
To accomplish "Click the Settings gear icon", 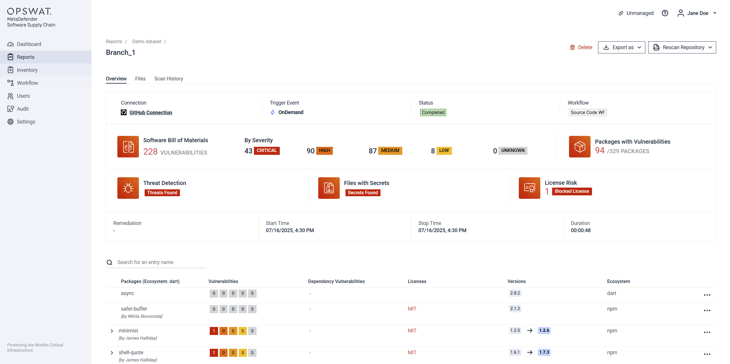I will click(x=11, y=122).
